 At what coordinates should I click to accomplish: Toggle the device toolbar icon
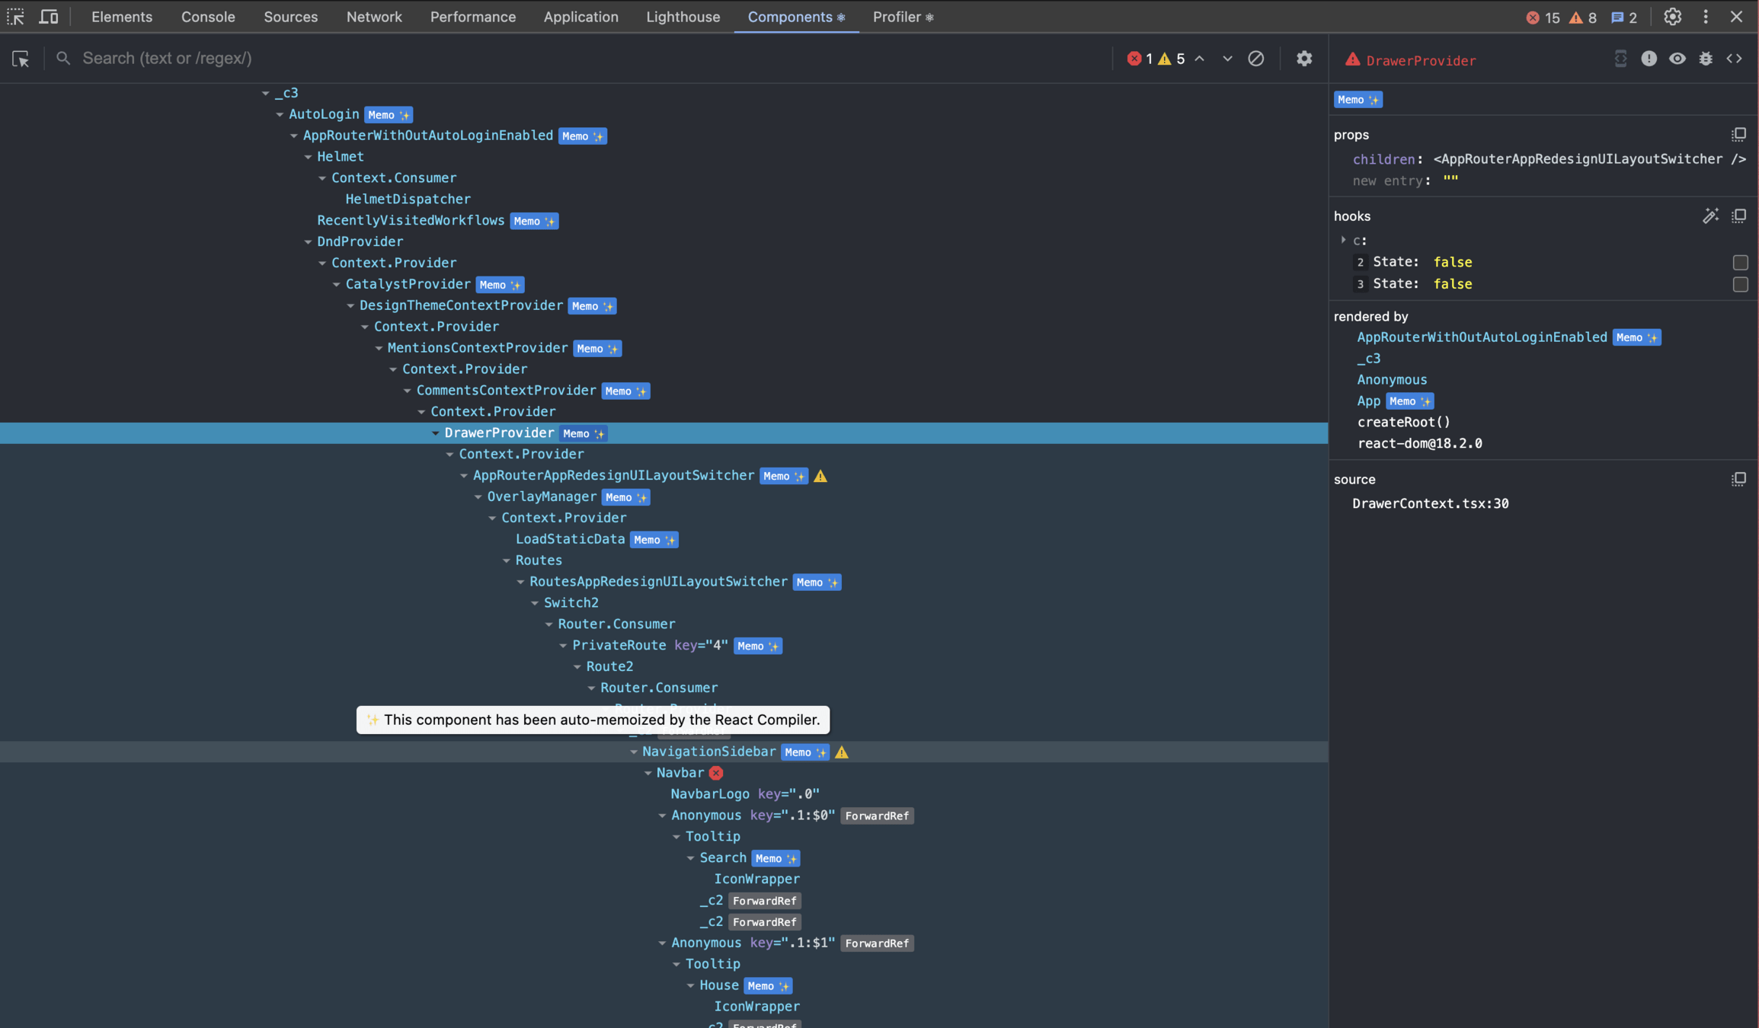tap(49, 17)
